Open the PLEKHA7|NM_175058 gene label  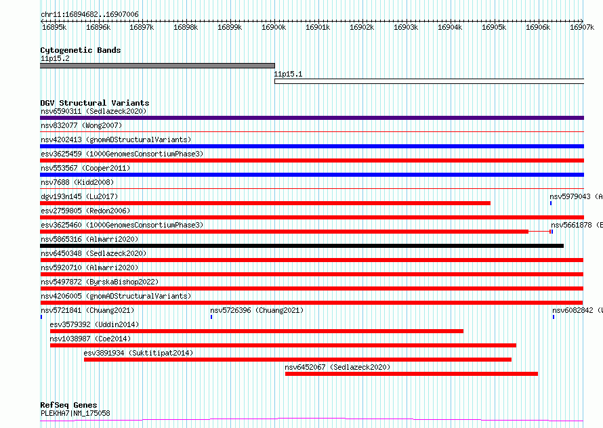coord(75,413)
